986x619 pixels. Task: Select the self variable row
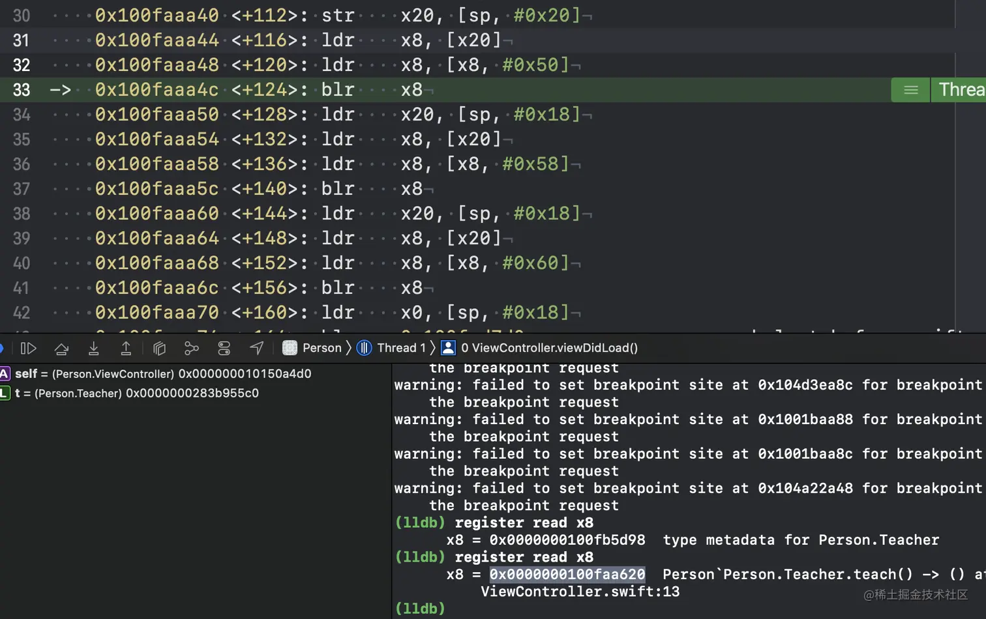click(x=163, y=374)
